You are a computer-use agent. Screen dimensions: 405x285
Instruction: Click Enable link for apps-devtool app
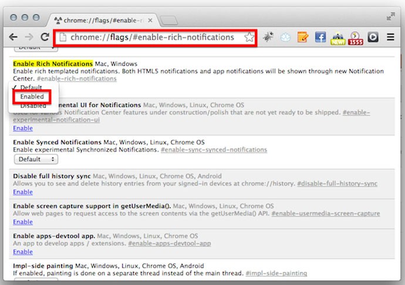[22, 252]
